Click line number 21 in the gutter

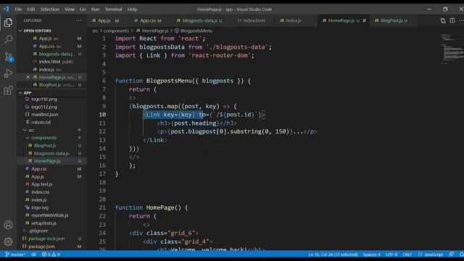pos(102,208)
